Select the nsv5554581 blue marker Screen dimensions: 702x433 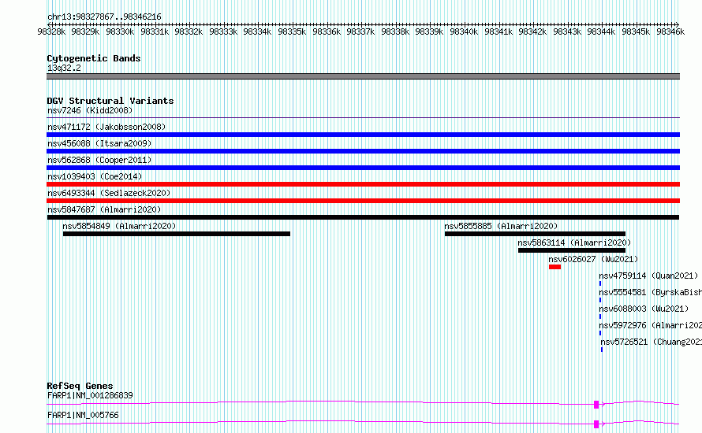(600, 300)
